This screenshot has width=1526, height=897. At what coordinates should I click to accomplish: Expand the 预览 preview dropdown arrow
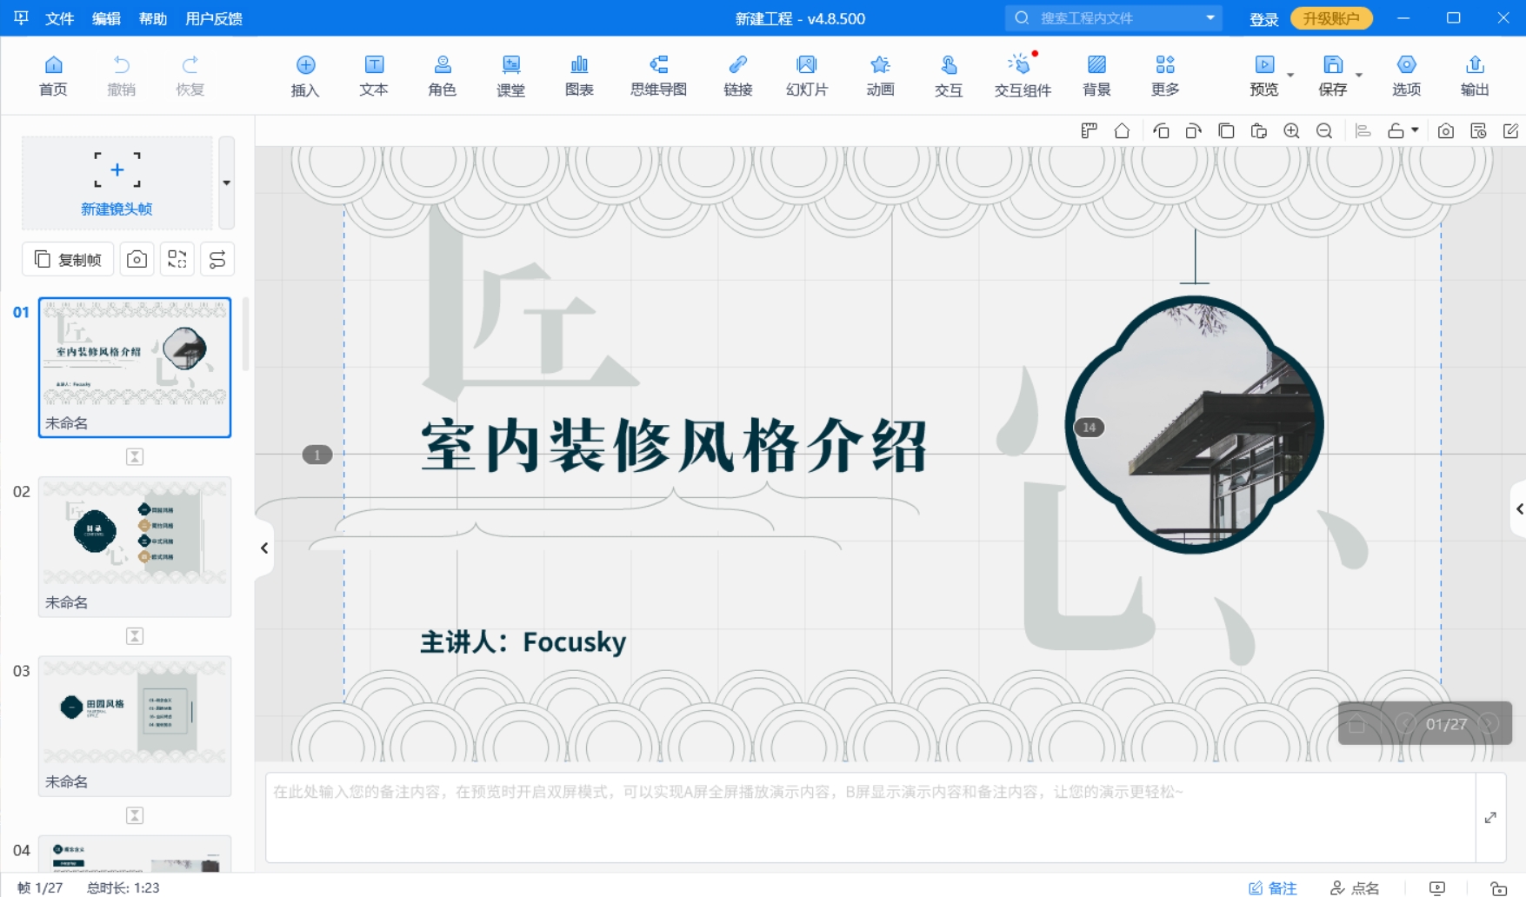[1290, 75]
